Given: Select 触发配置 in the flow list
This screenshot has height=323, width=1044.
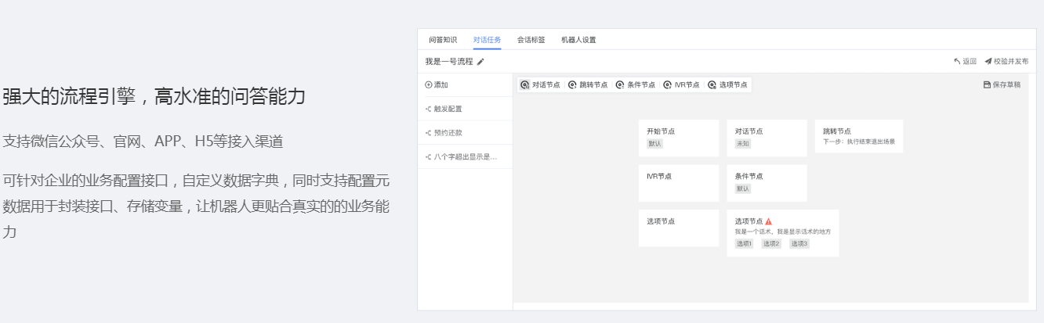Looking at the screenshot, I should coord(448,109).
